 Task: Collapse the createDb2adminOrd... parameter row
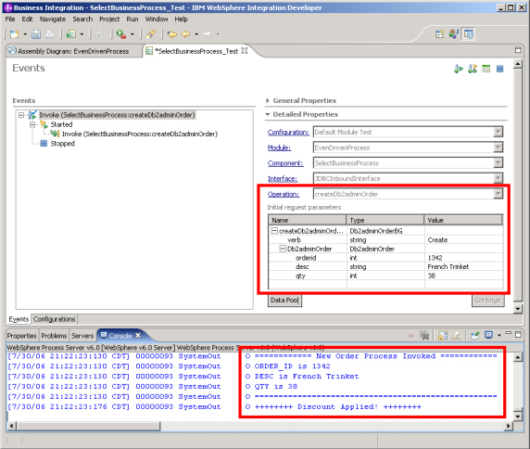(274, 231)
